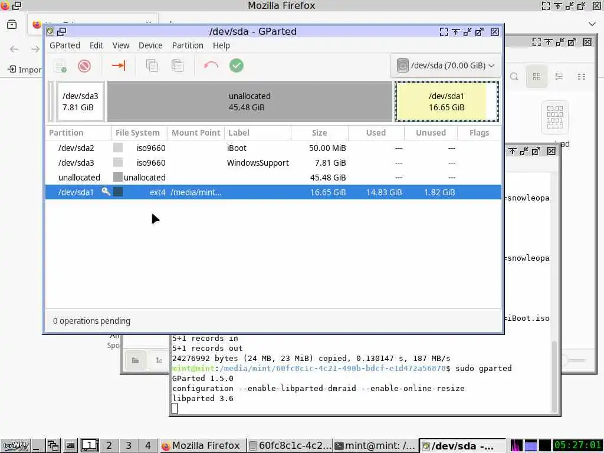The height and width of the screenshot is (453, 604).
Task: Click the Delete partition toolbar icon
Action: click(84, 66)
